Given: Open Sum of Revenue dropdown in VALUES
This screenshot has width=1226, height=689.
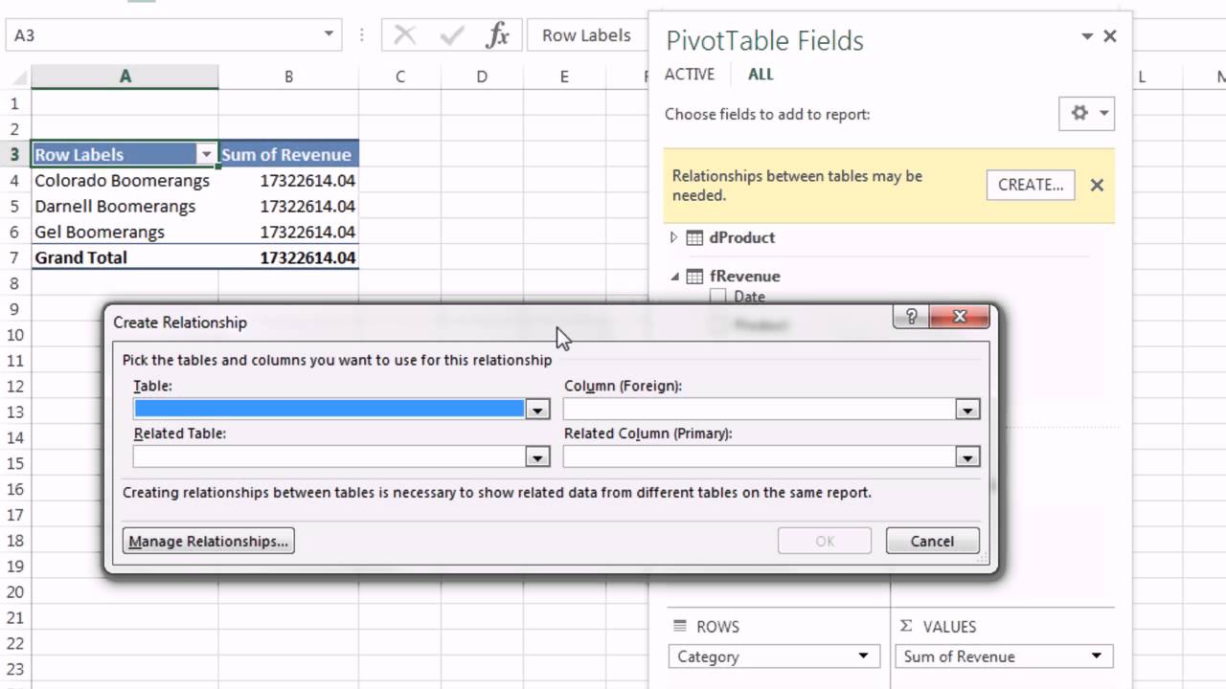Looking at the screenshot, I should coord(1097,656).
